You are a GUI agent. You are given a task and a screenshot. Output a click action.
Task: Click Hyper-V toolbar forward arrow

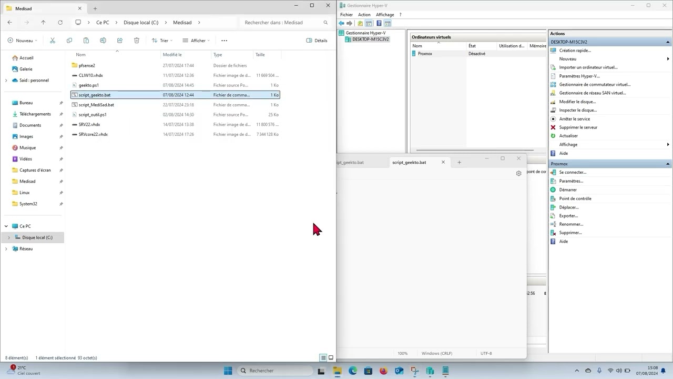[x=349, y=23]
